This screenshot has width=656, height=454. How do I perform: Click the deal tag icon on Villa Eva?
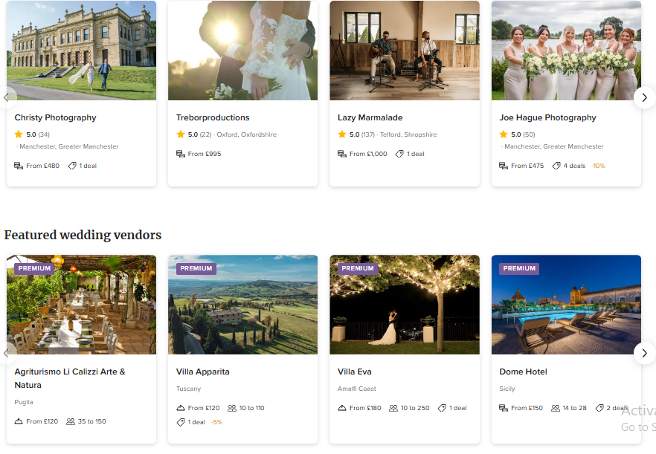442,408
